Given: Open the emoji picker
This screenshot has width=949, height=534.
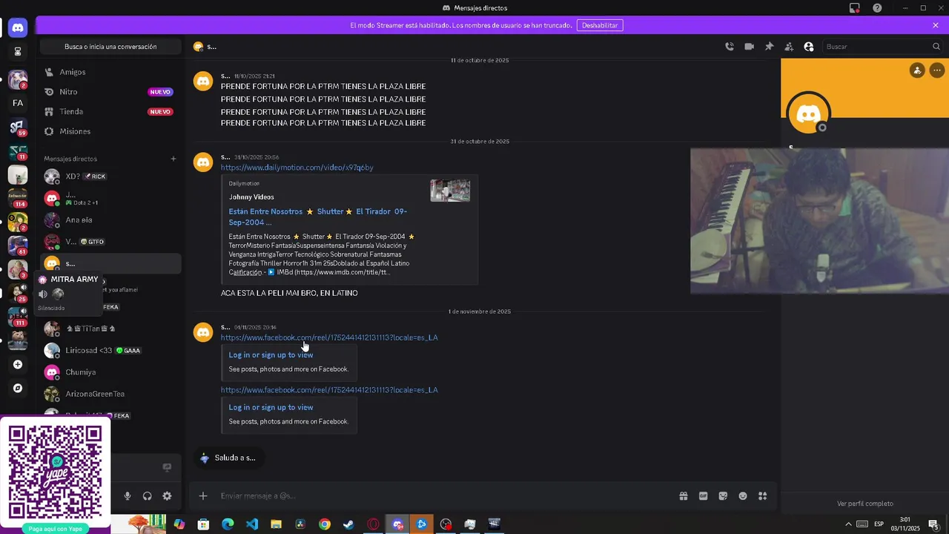Looking at the screenshot, I should point(743,496).
